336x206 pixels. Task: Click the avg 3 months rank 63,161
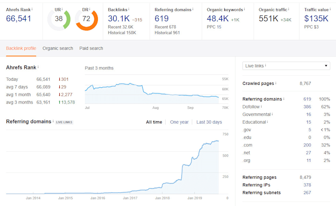point(43,103)
